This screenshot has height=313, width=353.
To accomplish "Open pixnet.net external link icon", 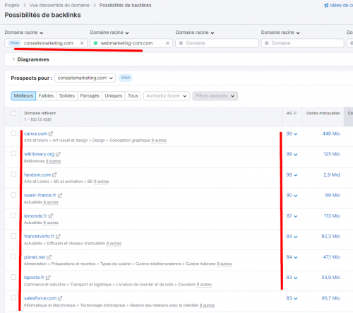I will point(49,257).
